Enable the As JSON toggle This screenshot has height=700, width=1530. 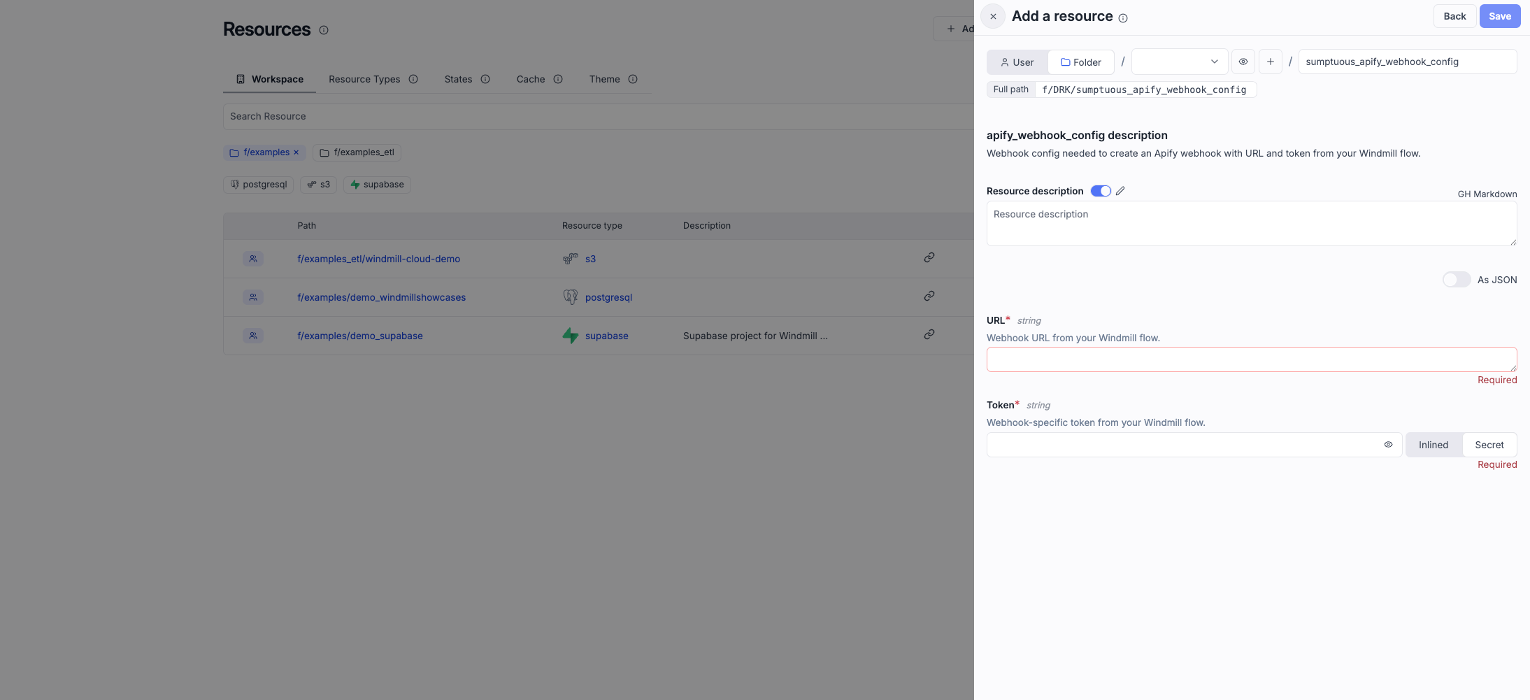pos(1457,280)
